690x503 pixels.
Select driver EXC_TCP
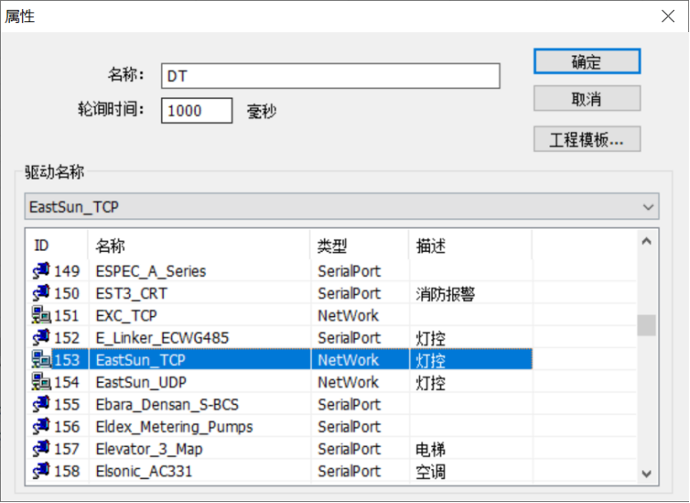126,315
